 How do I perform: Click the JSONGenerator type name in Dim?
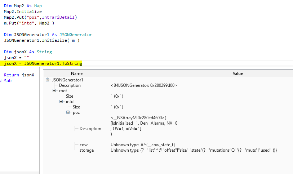coord(74,35)
